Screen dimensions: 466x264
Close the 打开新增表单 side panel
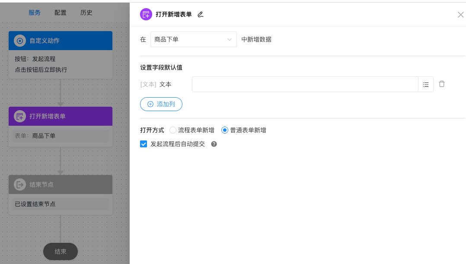460,15
